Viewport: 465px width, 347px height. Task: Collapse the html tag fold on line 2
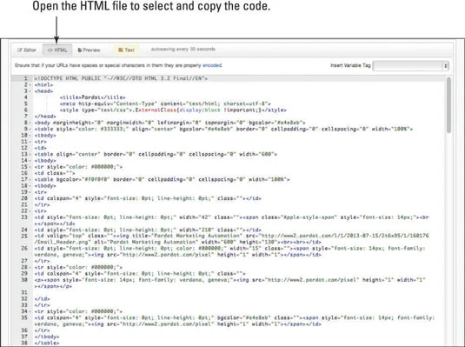(30, 85)
